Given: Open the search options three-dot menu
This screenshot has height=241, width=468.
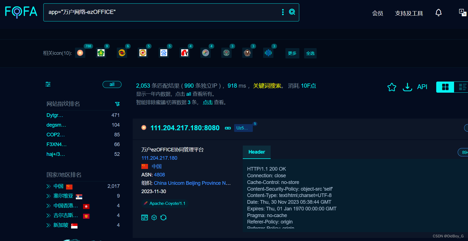Looking at the screenshot, I should (x=283, y=12).
